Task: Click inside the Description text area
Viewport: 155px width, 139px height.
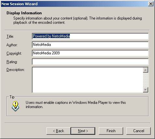Action: [87, 80]
